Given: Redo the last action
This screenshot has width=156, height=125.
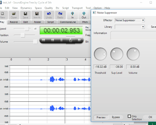Looking at the screenshot, I should click(60, 15).
